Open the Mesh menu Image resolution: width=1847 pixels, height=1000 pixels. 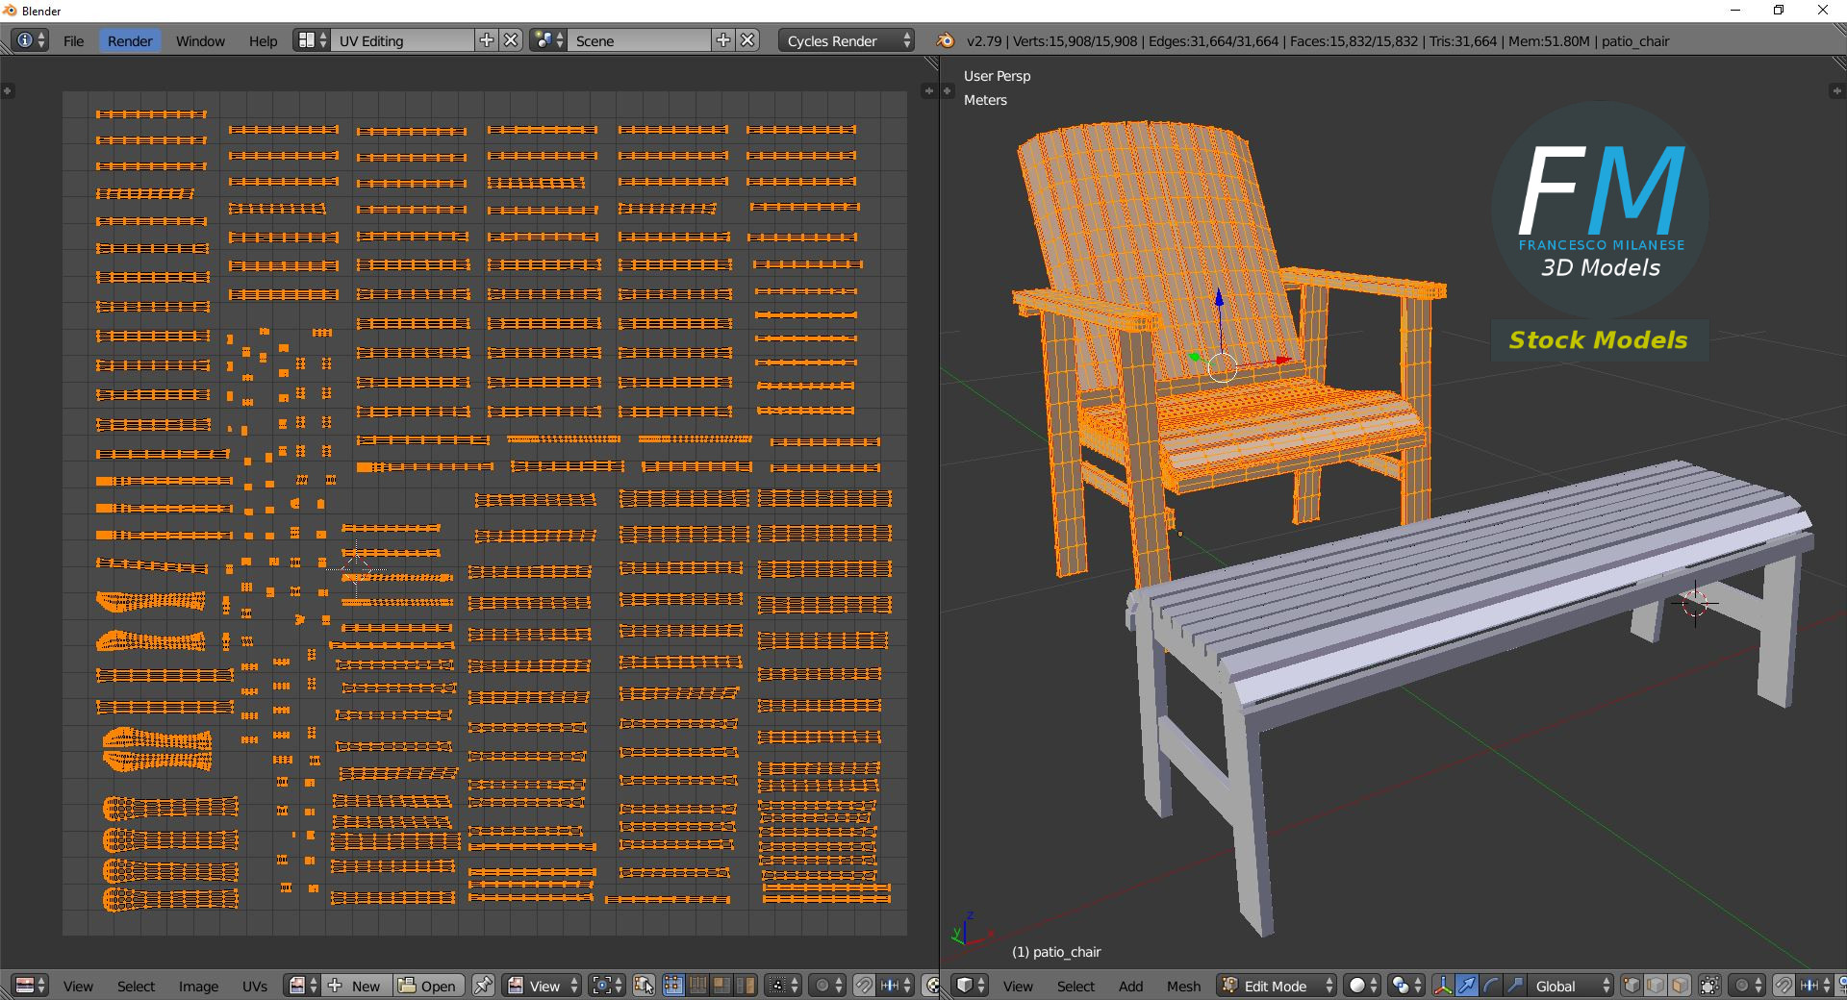click(x=1183, y=987)
